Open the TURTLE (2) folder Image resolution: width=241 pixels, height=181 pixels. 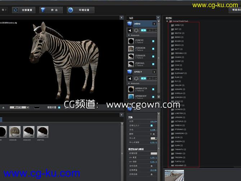tap(178, 161)
